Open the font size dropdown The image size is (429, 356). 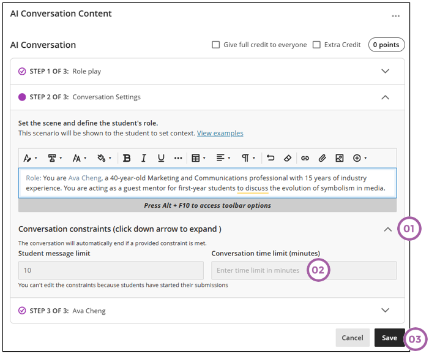[80, 158]
